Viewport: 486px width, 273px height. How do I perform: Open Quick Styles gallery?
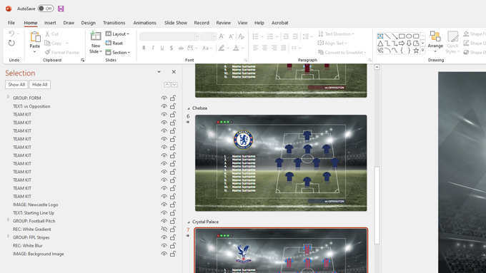452,42
